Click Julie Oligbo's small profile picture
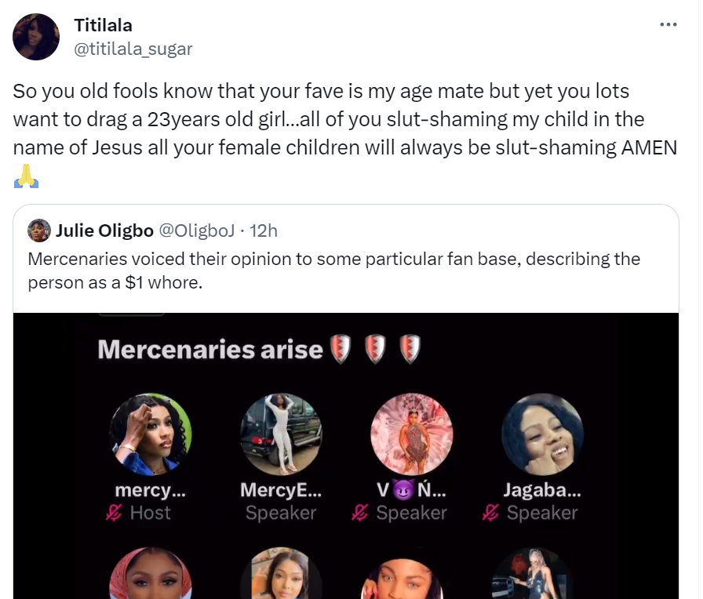This screenshot has width=703, height=599. (x=38, y=231)
